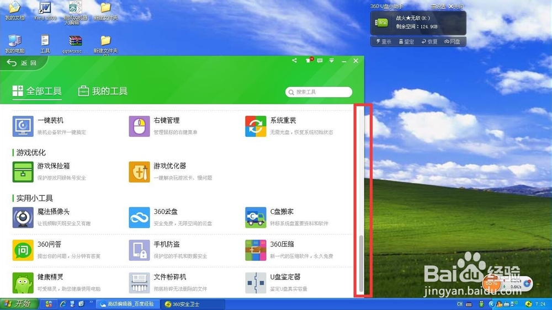The width and height of the screenshot is (552, 310).
Task: Open the 文件粉碎机 shredder icon
Action: (x=139, y=283)
